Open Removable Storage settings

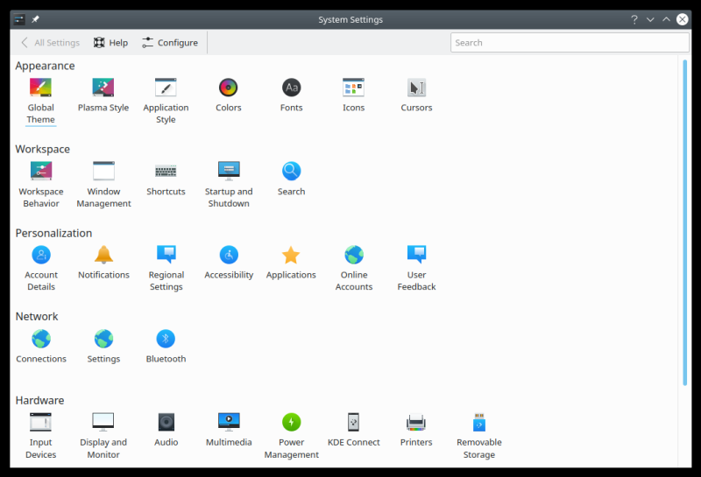coord(478,436)
